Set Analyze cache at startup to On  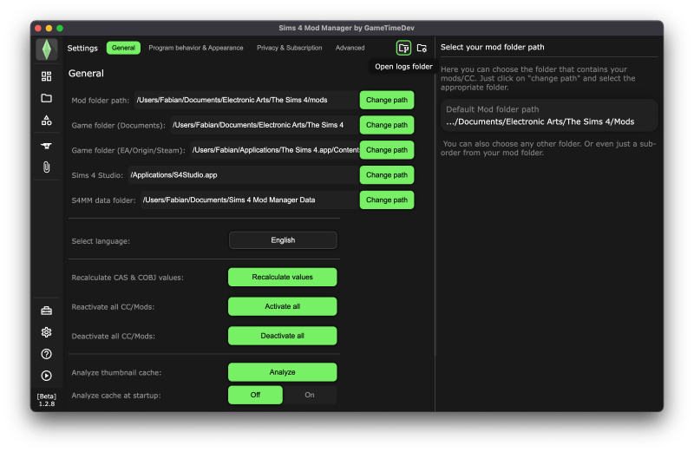310,395
